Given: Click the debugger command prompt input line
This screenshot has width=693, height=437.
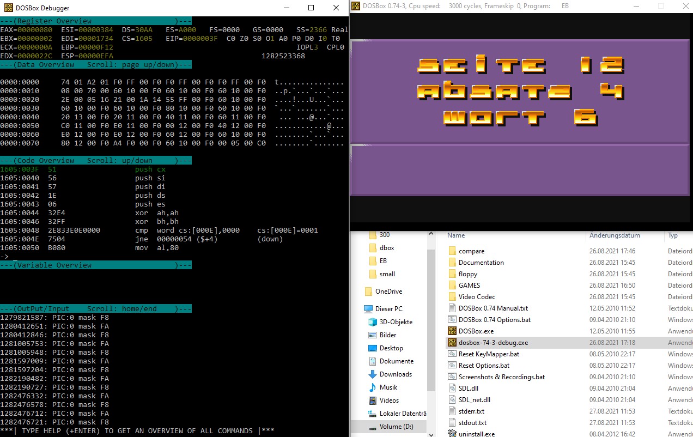Looking at the screenshot, I should coord(174,257).
